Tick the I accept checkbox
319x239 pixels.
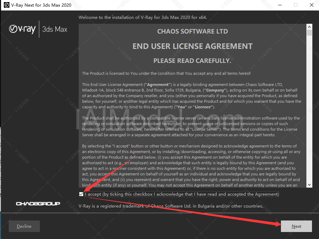[x=81, y=194]
